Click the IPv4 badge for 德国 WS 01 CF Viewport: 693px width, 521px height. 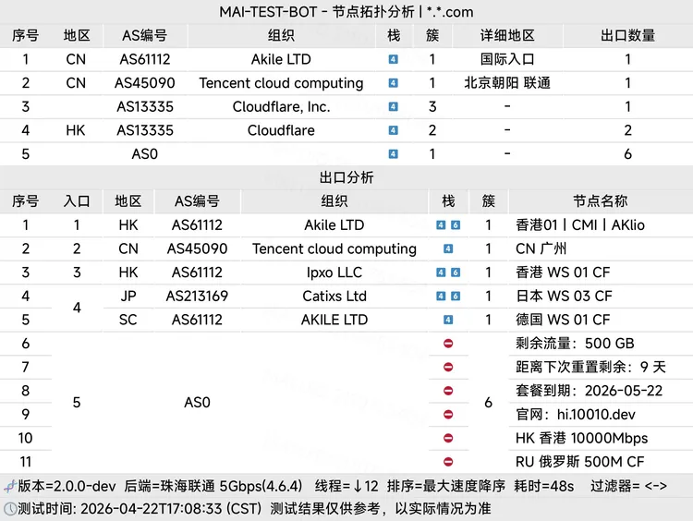point(448,321)
